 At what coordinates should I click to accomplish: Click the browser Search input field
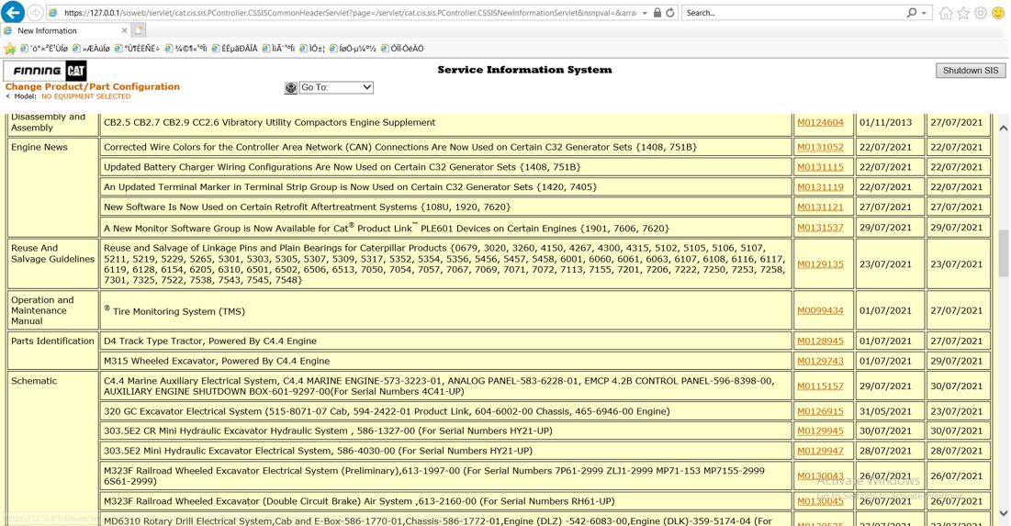793,13
